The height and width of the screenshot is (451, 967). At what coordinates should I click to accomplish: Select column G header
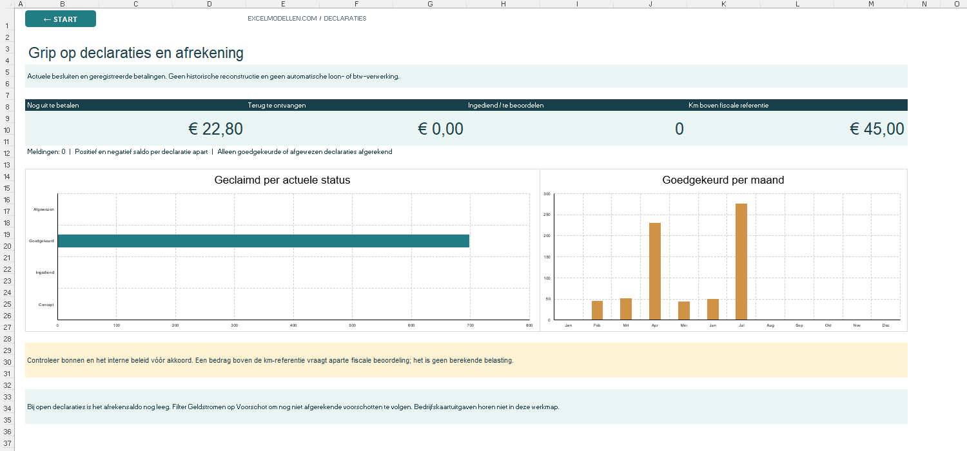[429, 4]
